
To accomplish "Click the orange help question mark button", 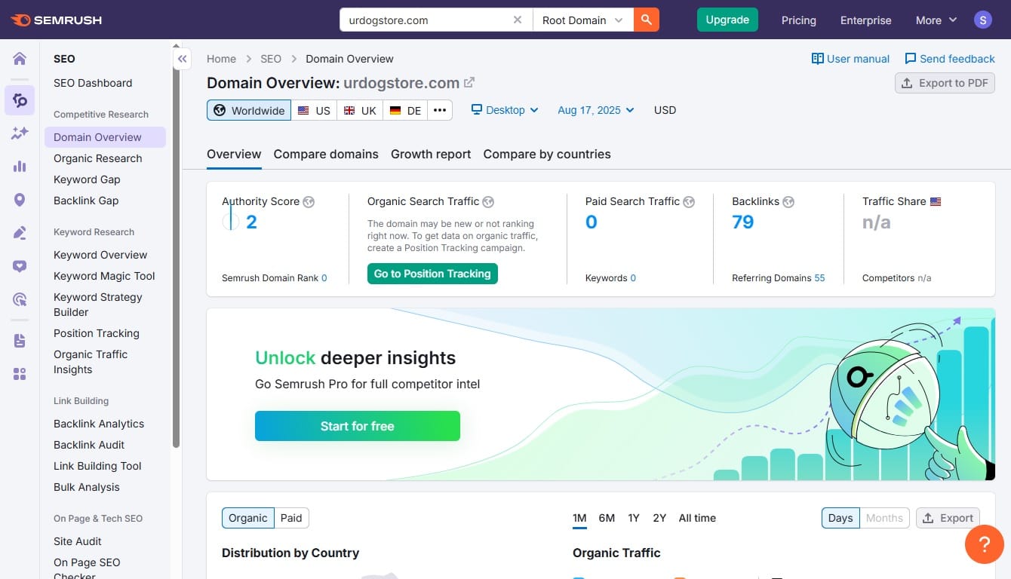I will [984, 544].
